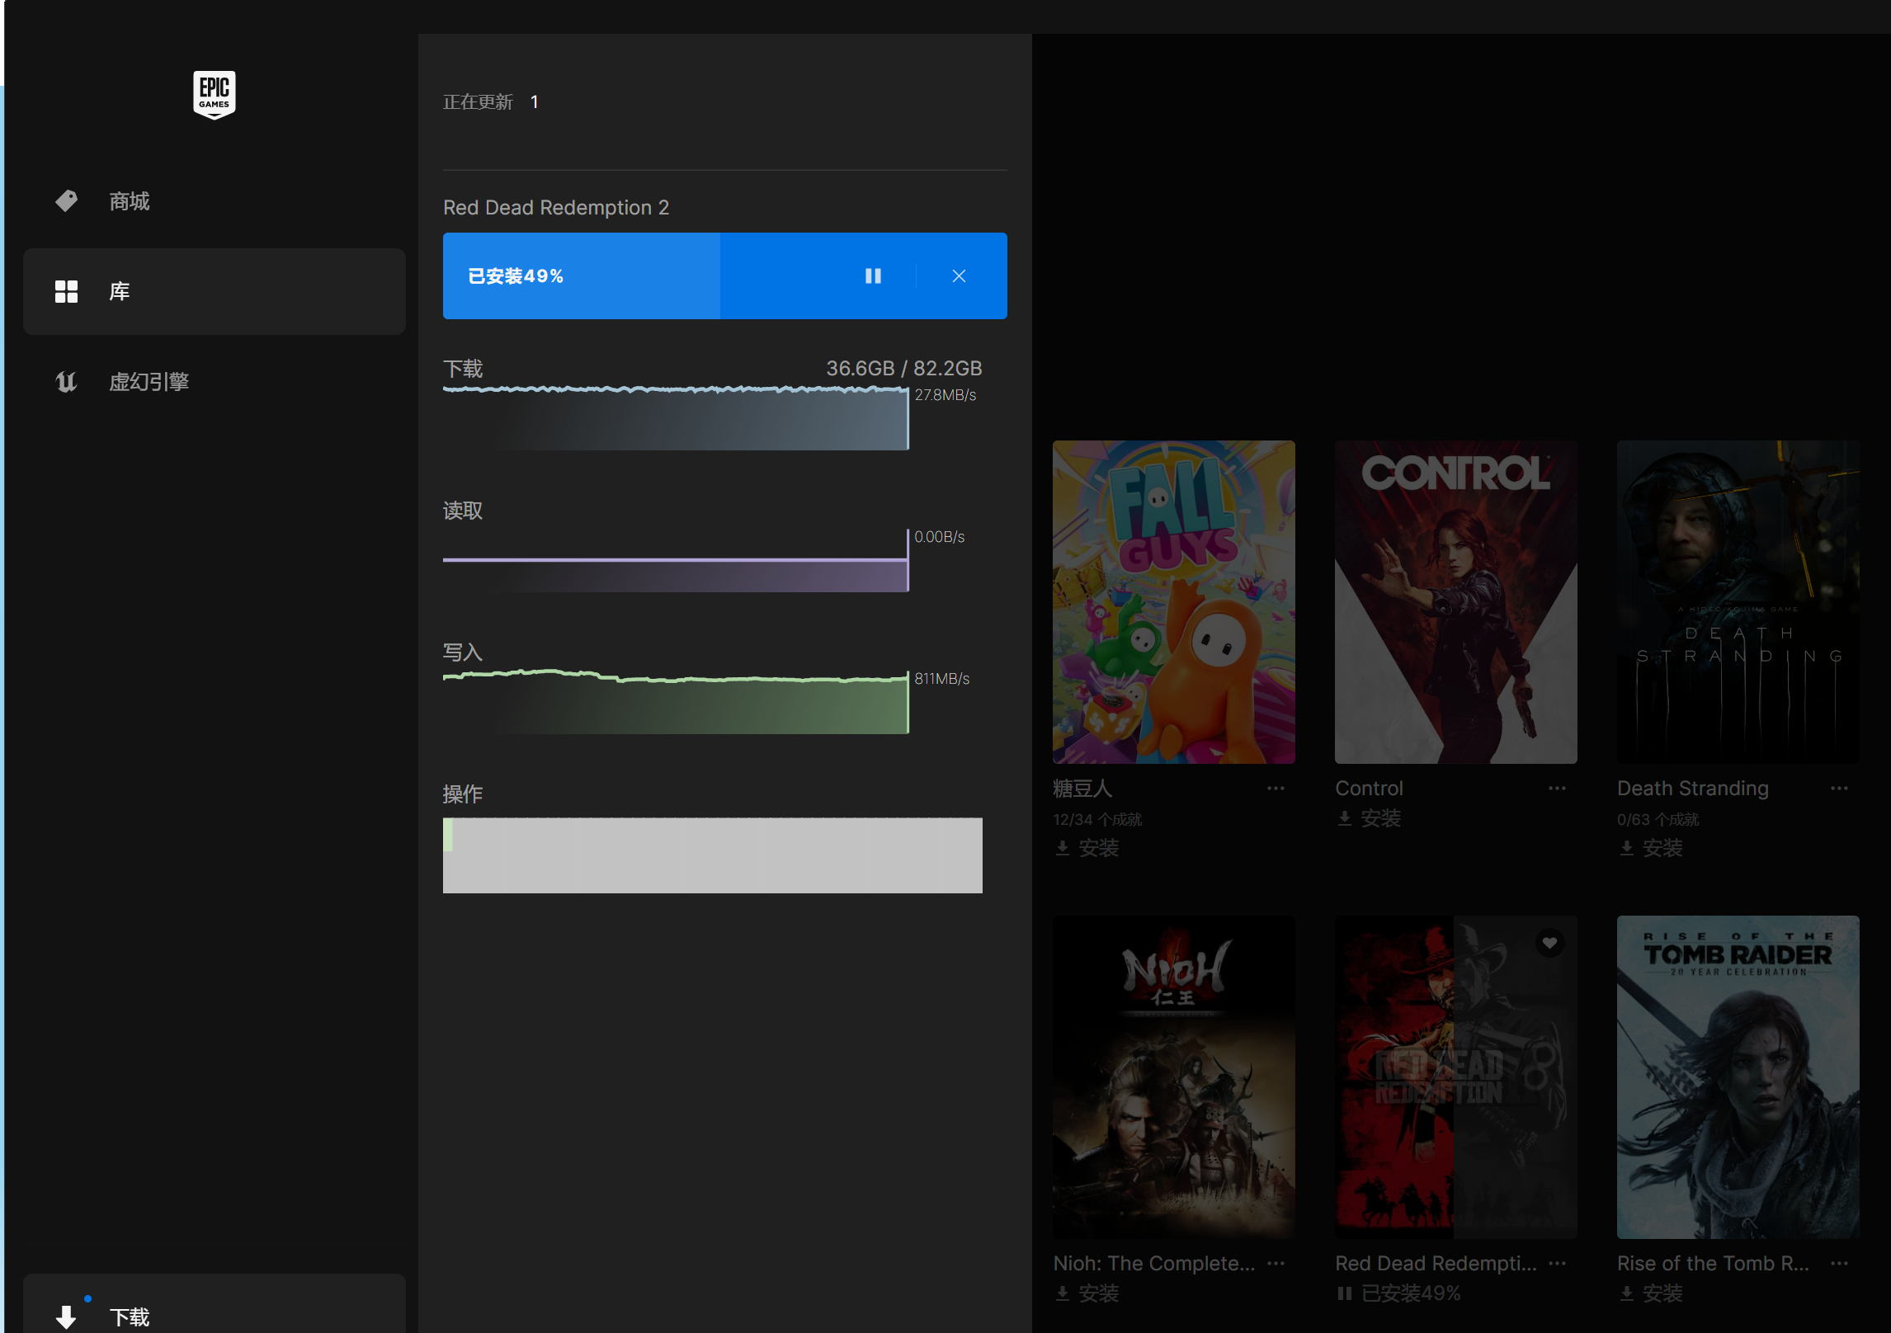Click the download icon beside Nioh's 安装

(1063, 1293)
